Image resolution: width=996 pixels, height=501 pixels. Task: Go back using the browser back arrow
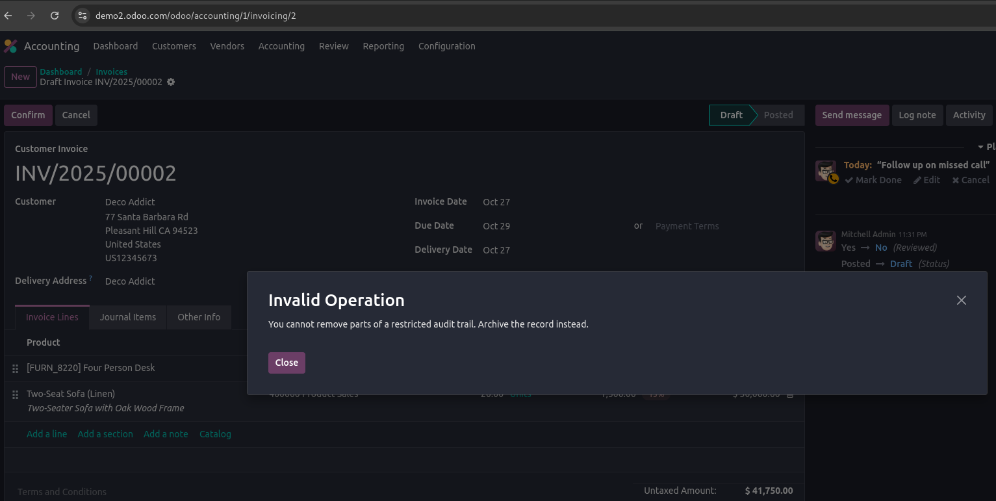click(8, 16)
